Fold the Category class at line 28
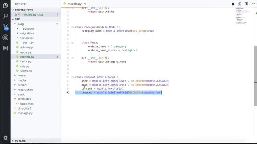The image size is (257, 144). [x=73, y=27]
